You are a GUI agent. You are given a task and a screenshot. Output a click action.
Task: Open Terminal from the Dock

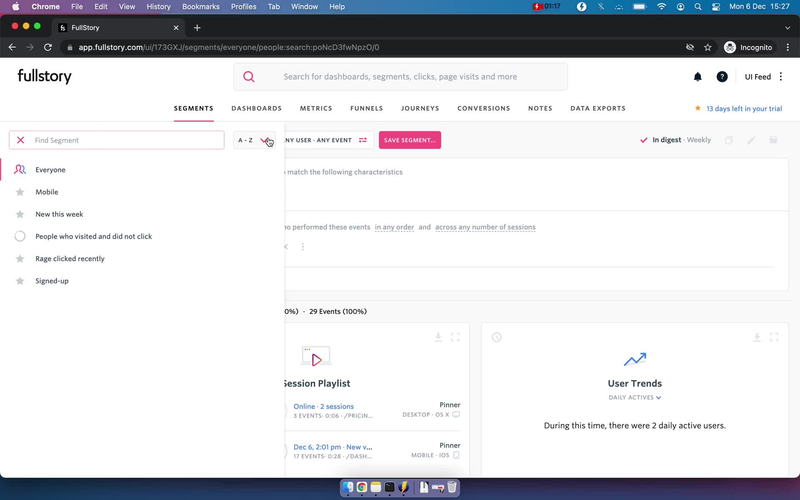point(390,487)
